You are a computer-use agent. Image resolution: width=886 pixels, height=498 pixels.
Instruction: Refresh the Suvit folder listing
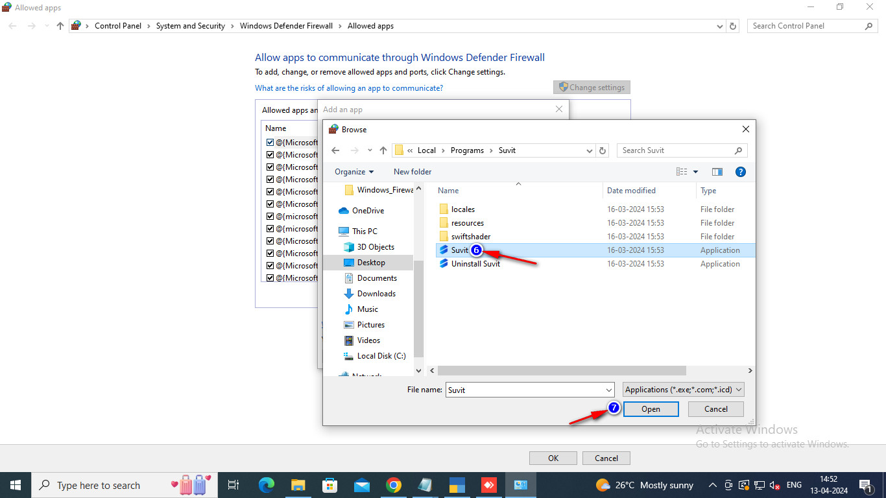603,150
